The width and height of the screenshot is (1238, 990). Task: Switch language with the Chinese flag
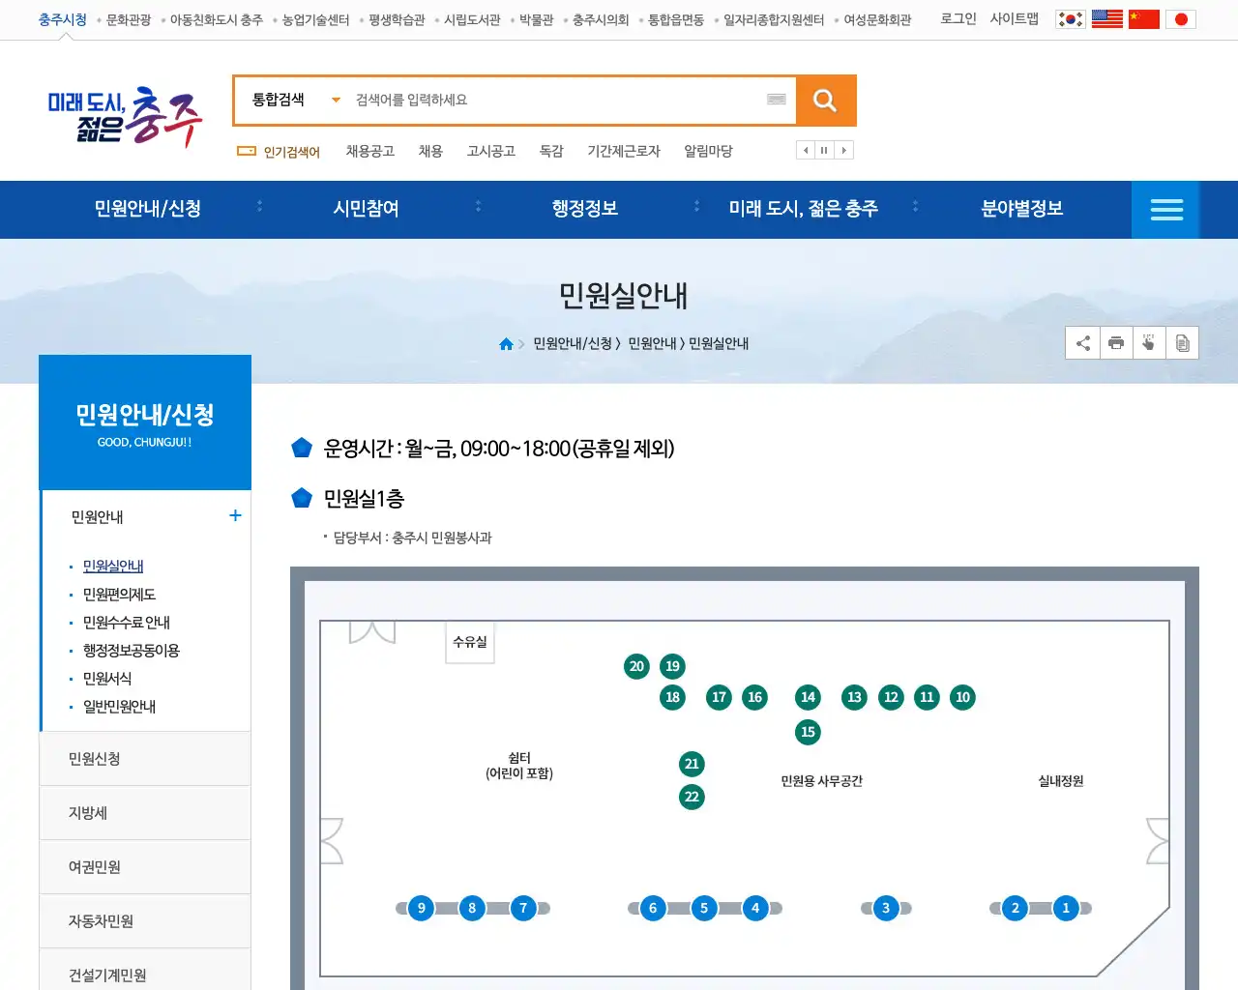1144,19
